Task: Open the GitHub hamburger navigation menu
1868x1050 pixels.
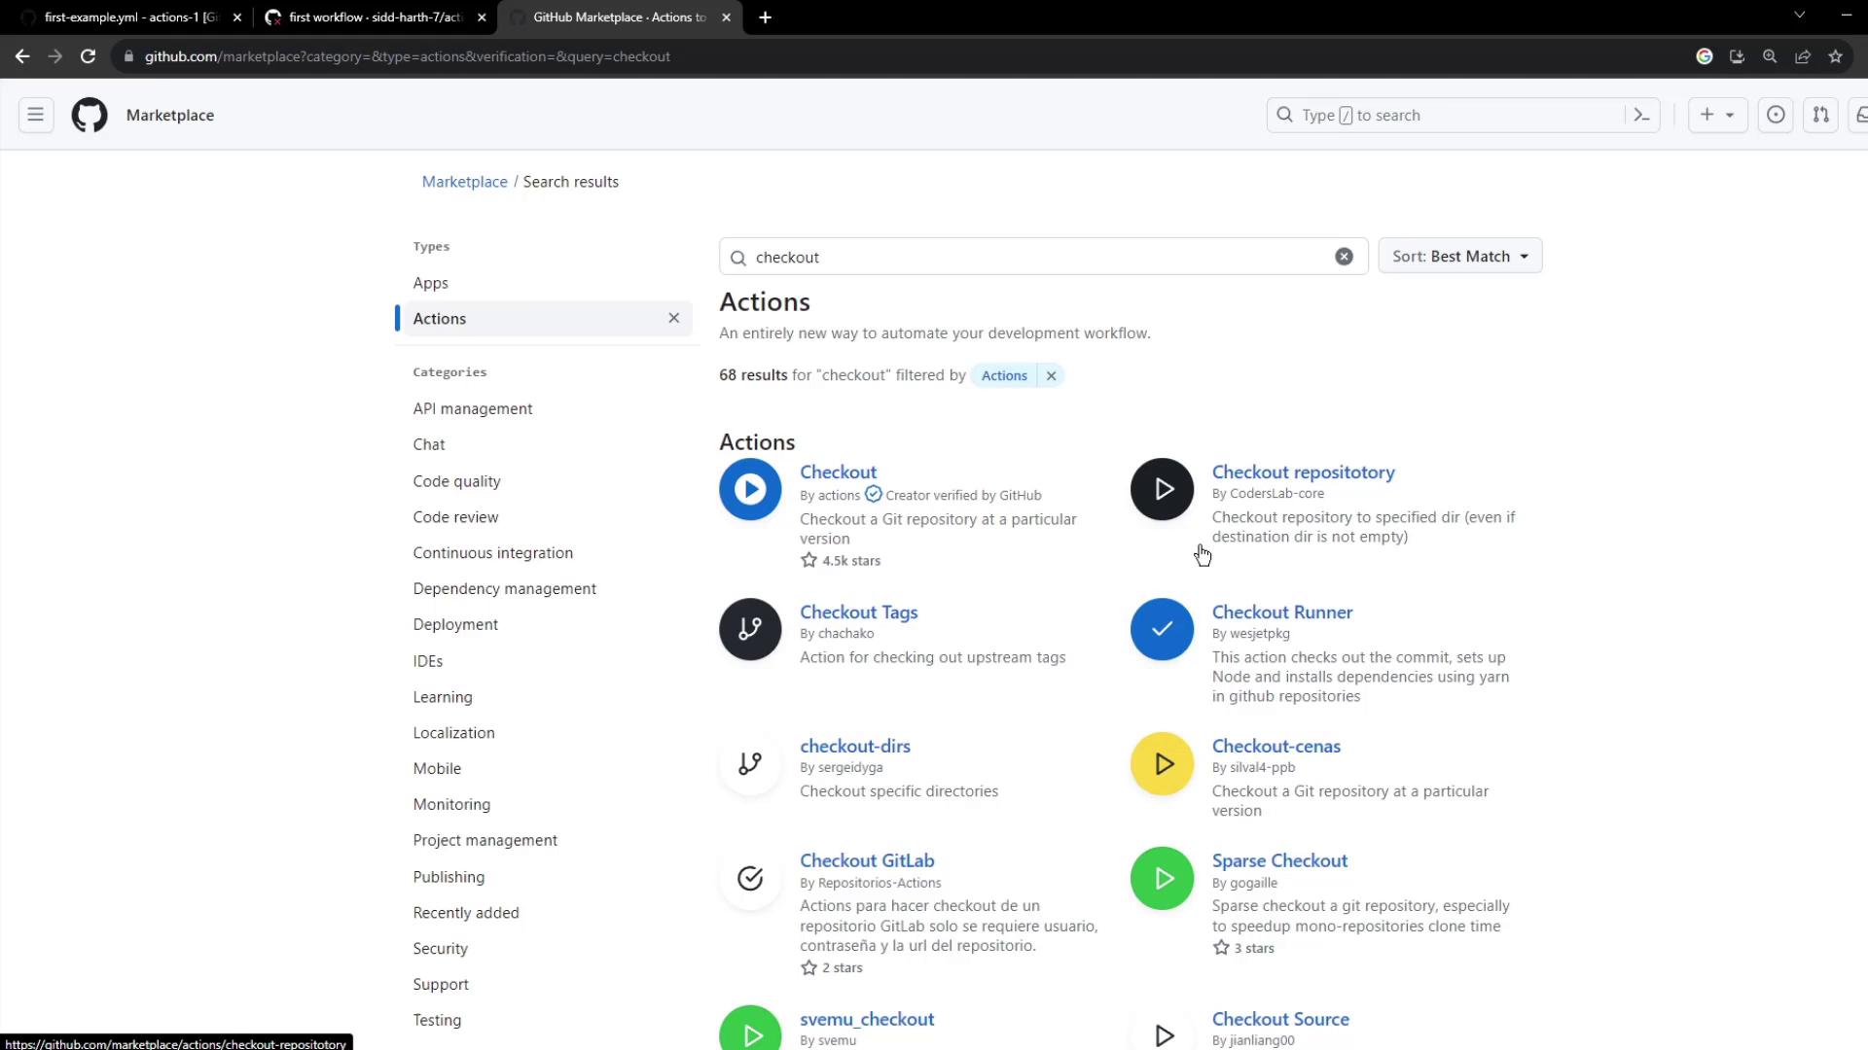Action: pos(36,115)
